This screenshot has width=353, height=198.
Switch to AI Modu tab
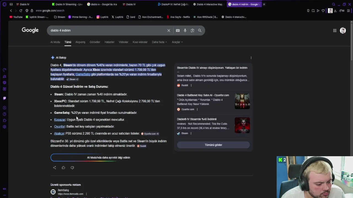[55, 42]
